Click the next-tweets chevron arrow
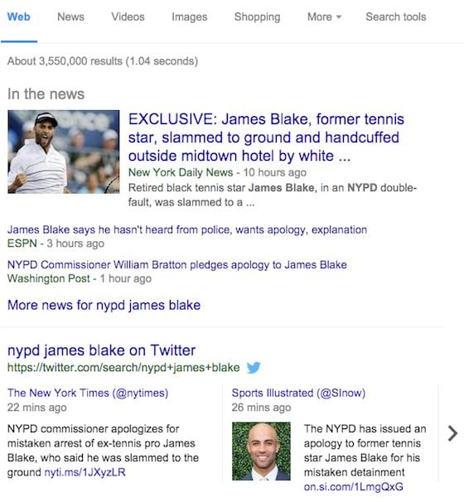The width and height of the screenshot is (464, 502). 452,433
